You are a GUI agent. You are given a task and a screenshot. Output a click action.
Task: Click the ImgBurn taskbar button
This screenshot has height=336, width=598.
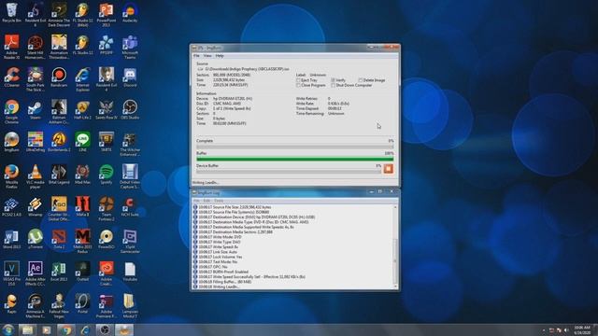[x=124, y=329]
